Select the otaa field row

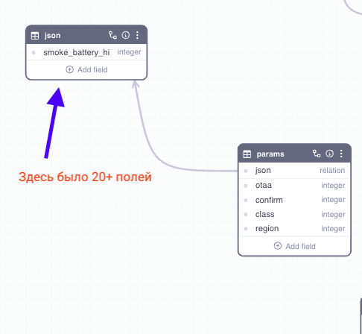coord(294,186)
